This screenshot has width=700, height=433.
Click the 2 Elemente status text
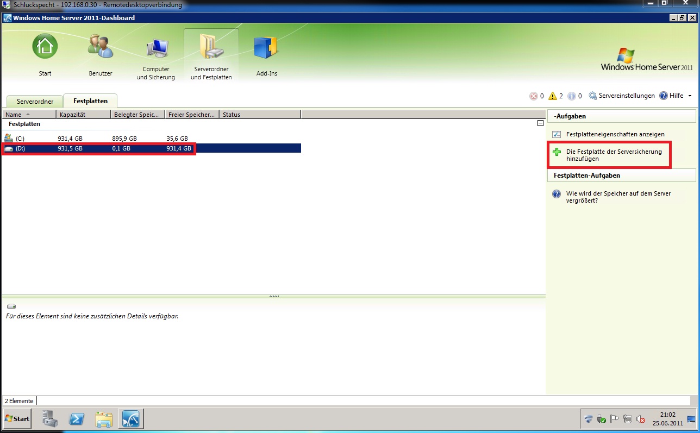tap(19, 401)
